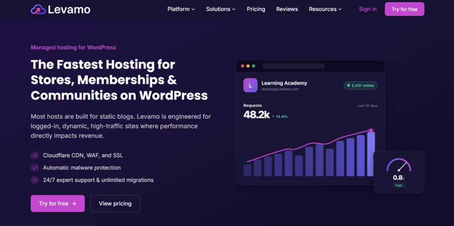Click '24/7 expert support & unlimited migrations' text
Viewport: 454px width, 226px height.
point(98,180)
